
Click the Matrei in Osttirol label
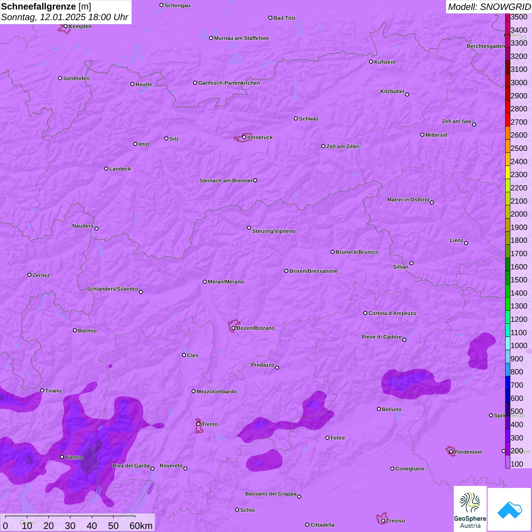coord(408,199)
